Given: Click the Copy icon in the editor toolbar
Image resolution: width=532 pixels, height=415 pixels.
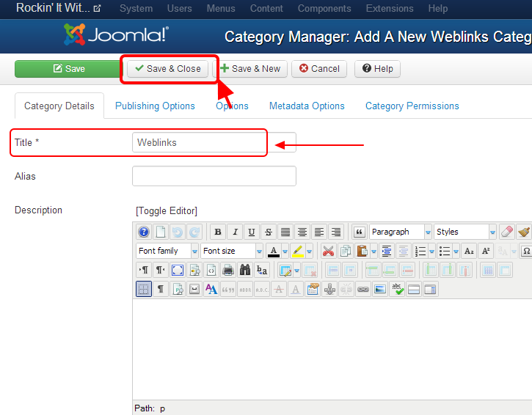Looking at the screenshot, I should tap(345, 251).
